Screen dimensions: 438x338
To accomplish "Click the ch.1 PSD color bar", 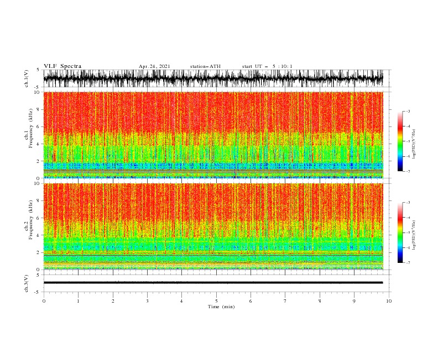I will (400, 141).
